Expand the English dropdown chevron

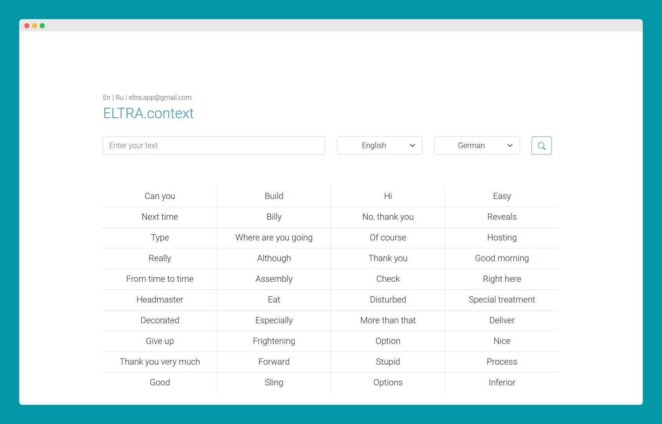(413, 145)
